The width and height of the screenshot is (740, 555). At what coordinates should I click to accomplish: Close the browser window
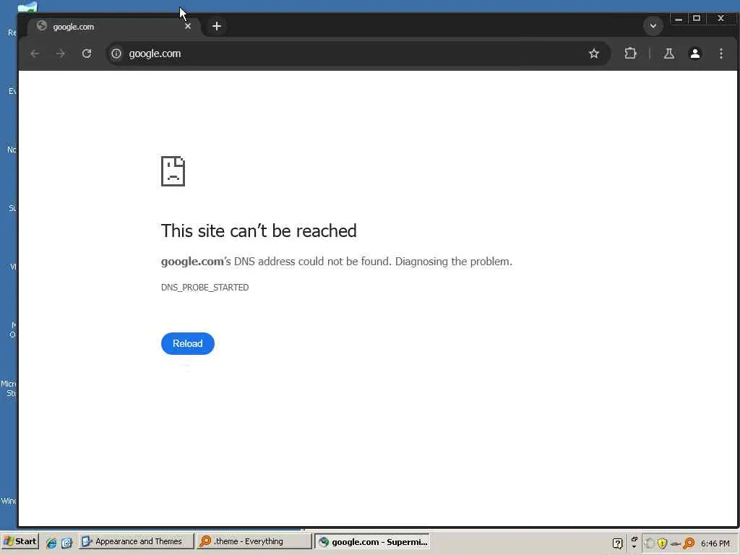click(720, 19)
